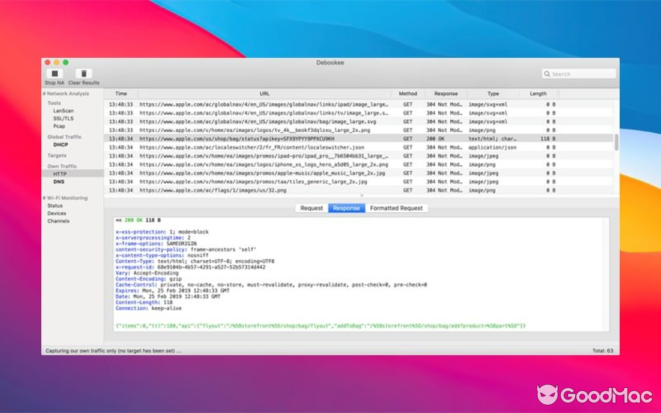The width and height of the screenshot is (661, 413).
Task: Click the magnifier icon in search field
Action: (548, 73)
